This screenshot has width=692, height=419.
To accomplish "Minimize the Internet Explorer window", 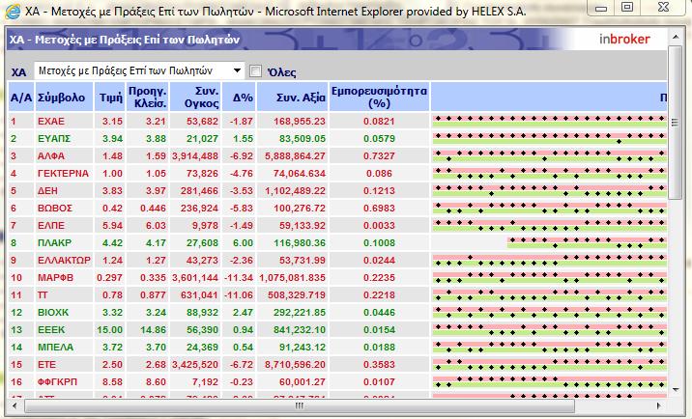I will (x=601, y=8).
